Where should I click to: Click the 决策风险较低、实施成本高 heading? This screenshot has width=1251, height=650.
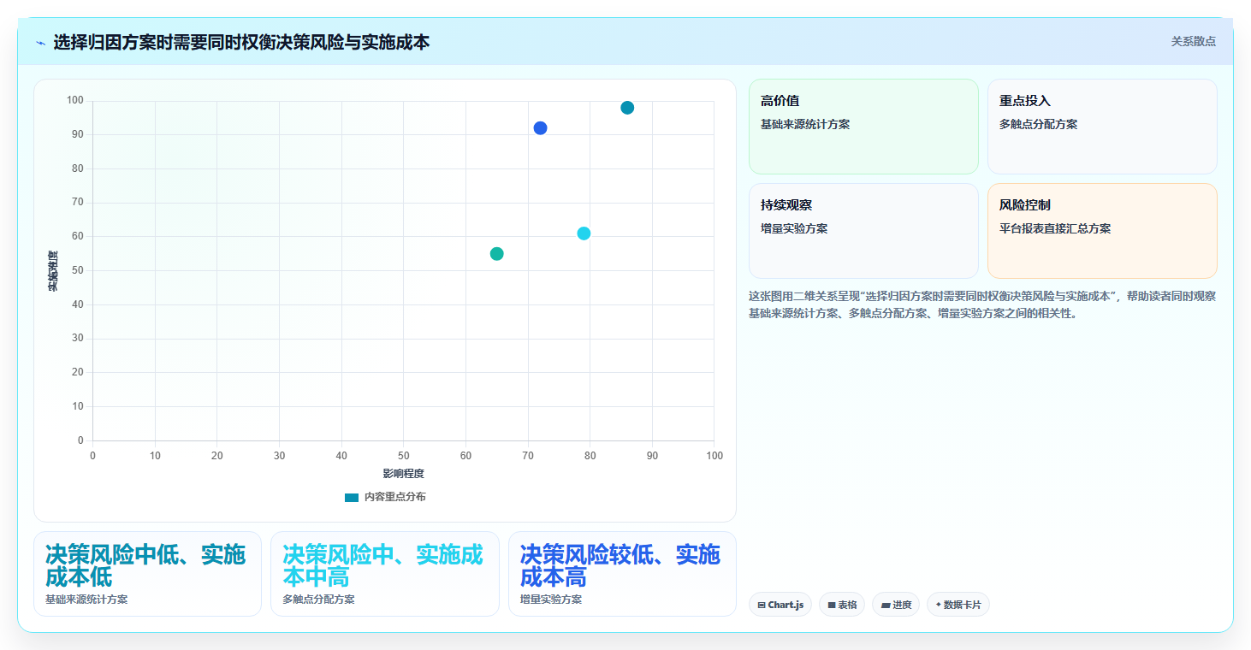point(620,565)
